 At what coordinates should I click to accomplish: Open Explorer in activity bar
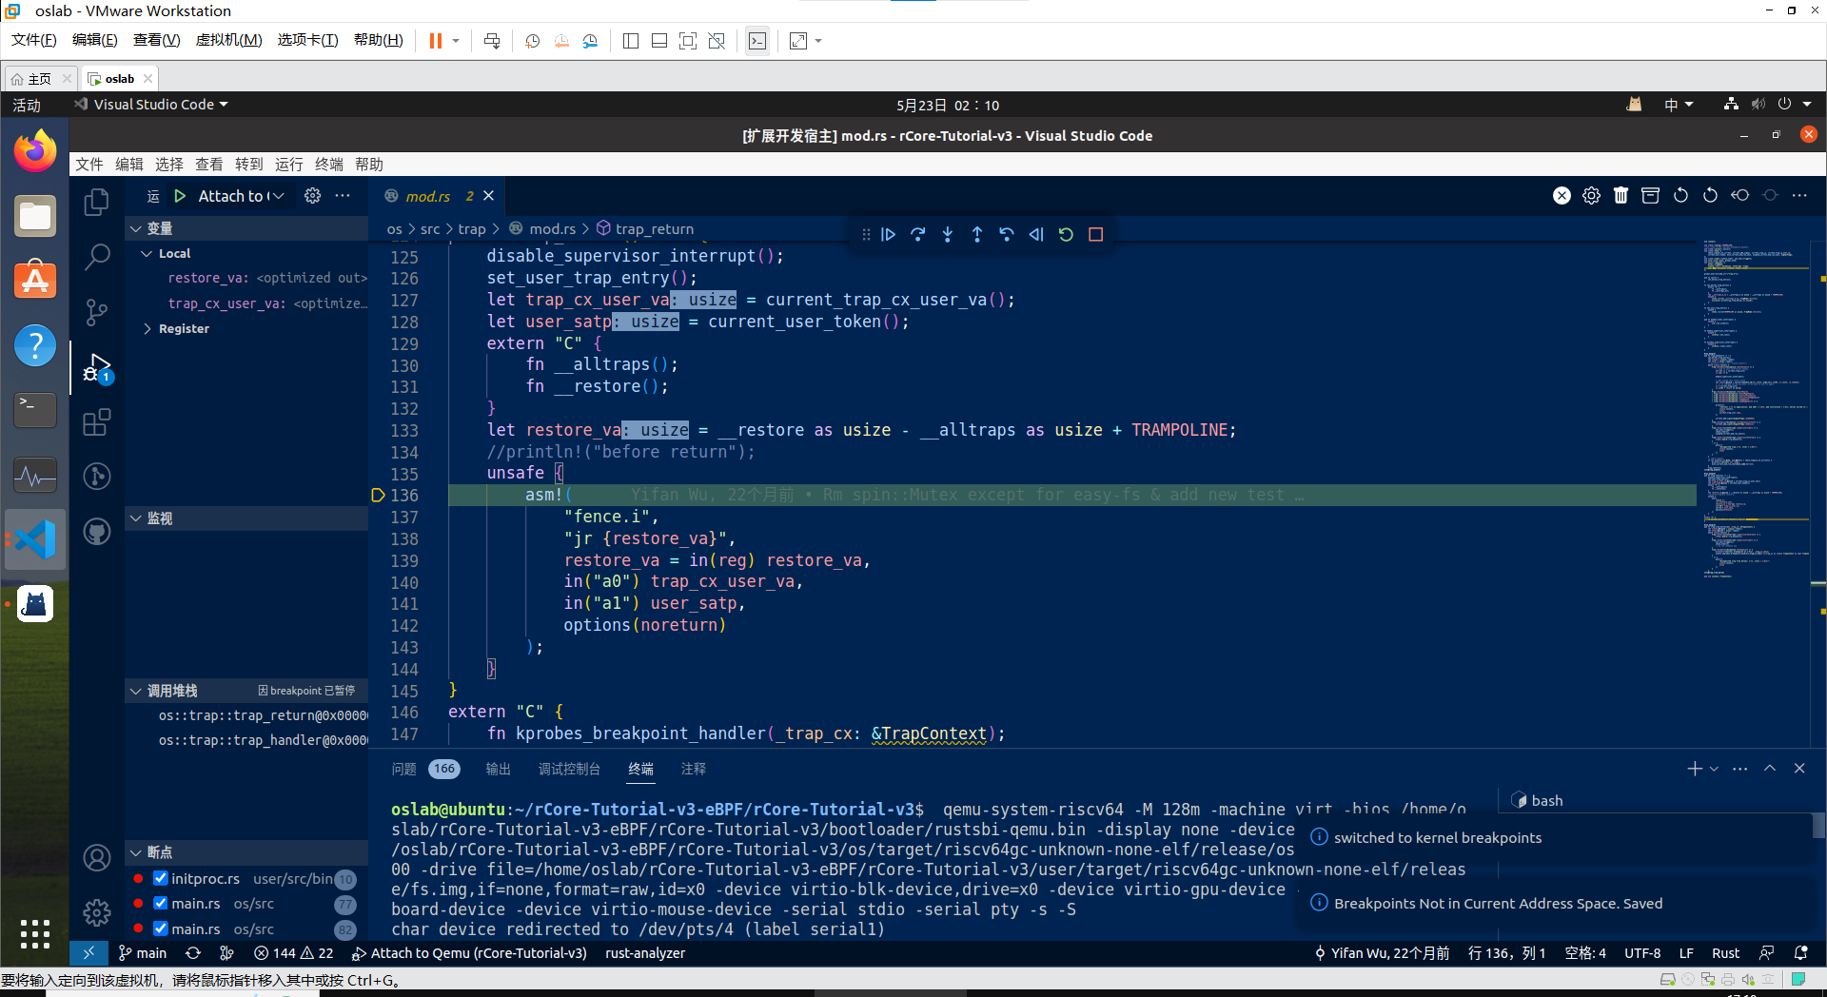click(97, 203)
